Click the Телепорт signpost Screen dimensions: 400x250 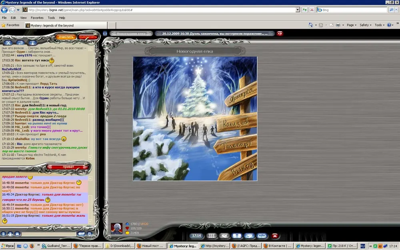235,144
